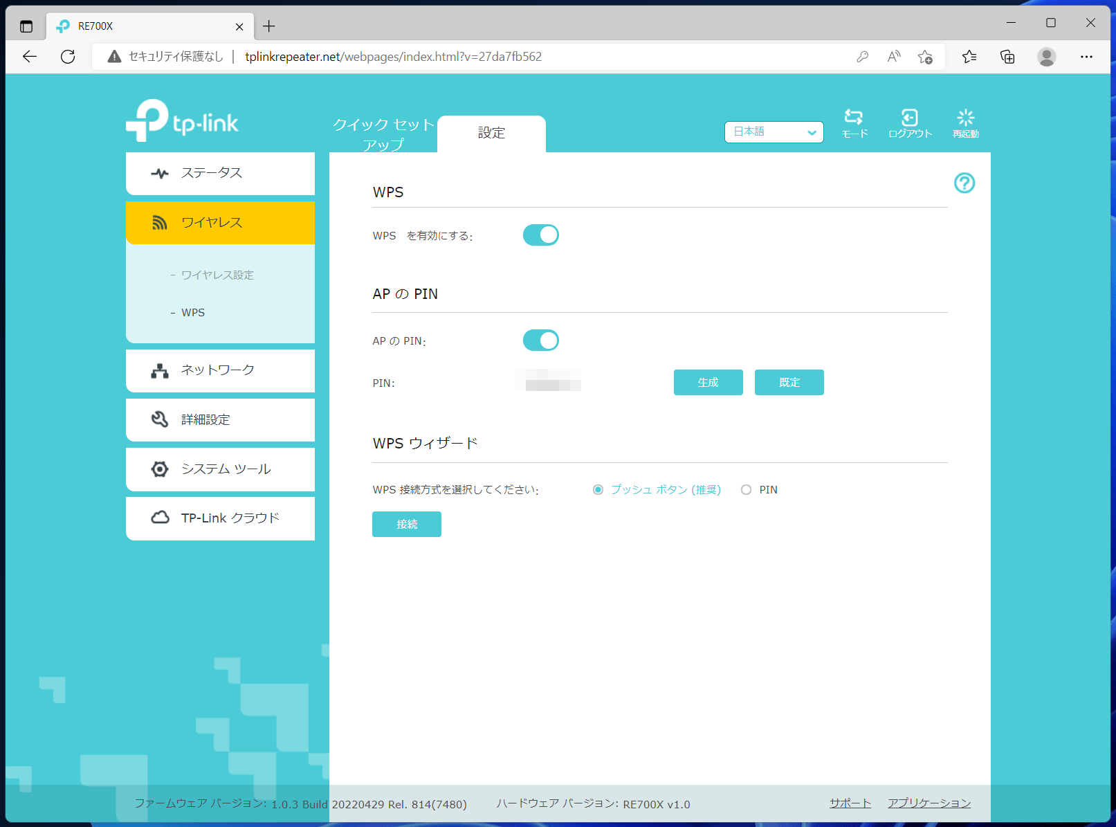
Task: Click the tp-link logo
Action: (x=182, y=121)
